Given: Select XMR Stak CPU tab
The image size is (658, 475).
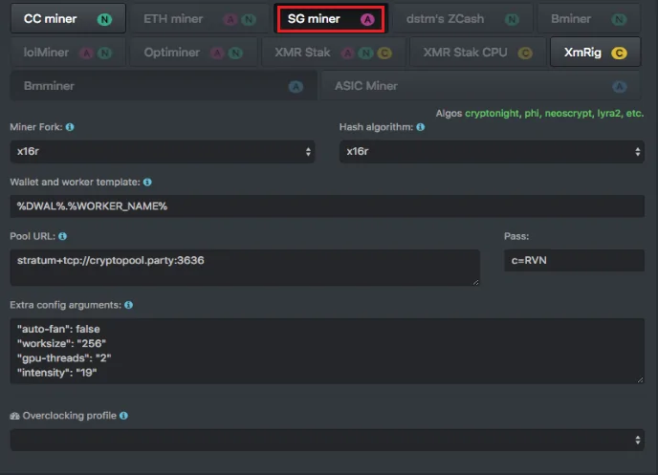Looking at the screenshot, I should [477, 53].
